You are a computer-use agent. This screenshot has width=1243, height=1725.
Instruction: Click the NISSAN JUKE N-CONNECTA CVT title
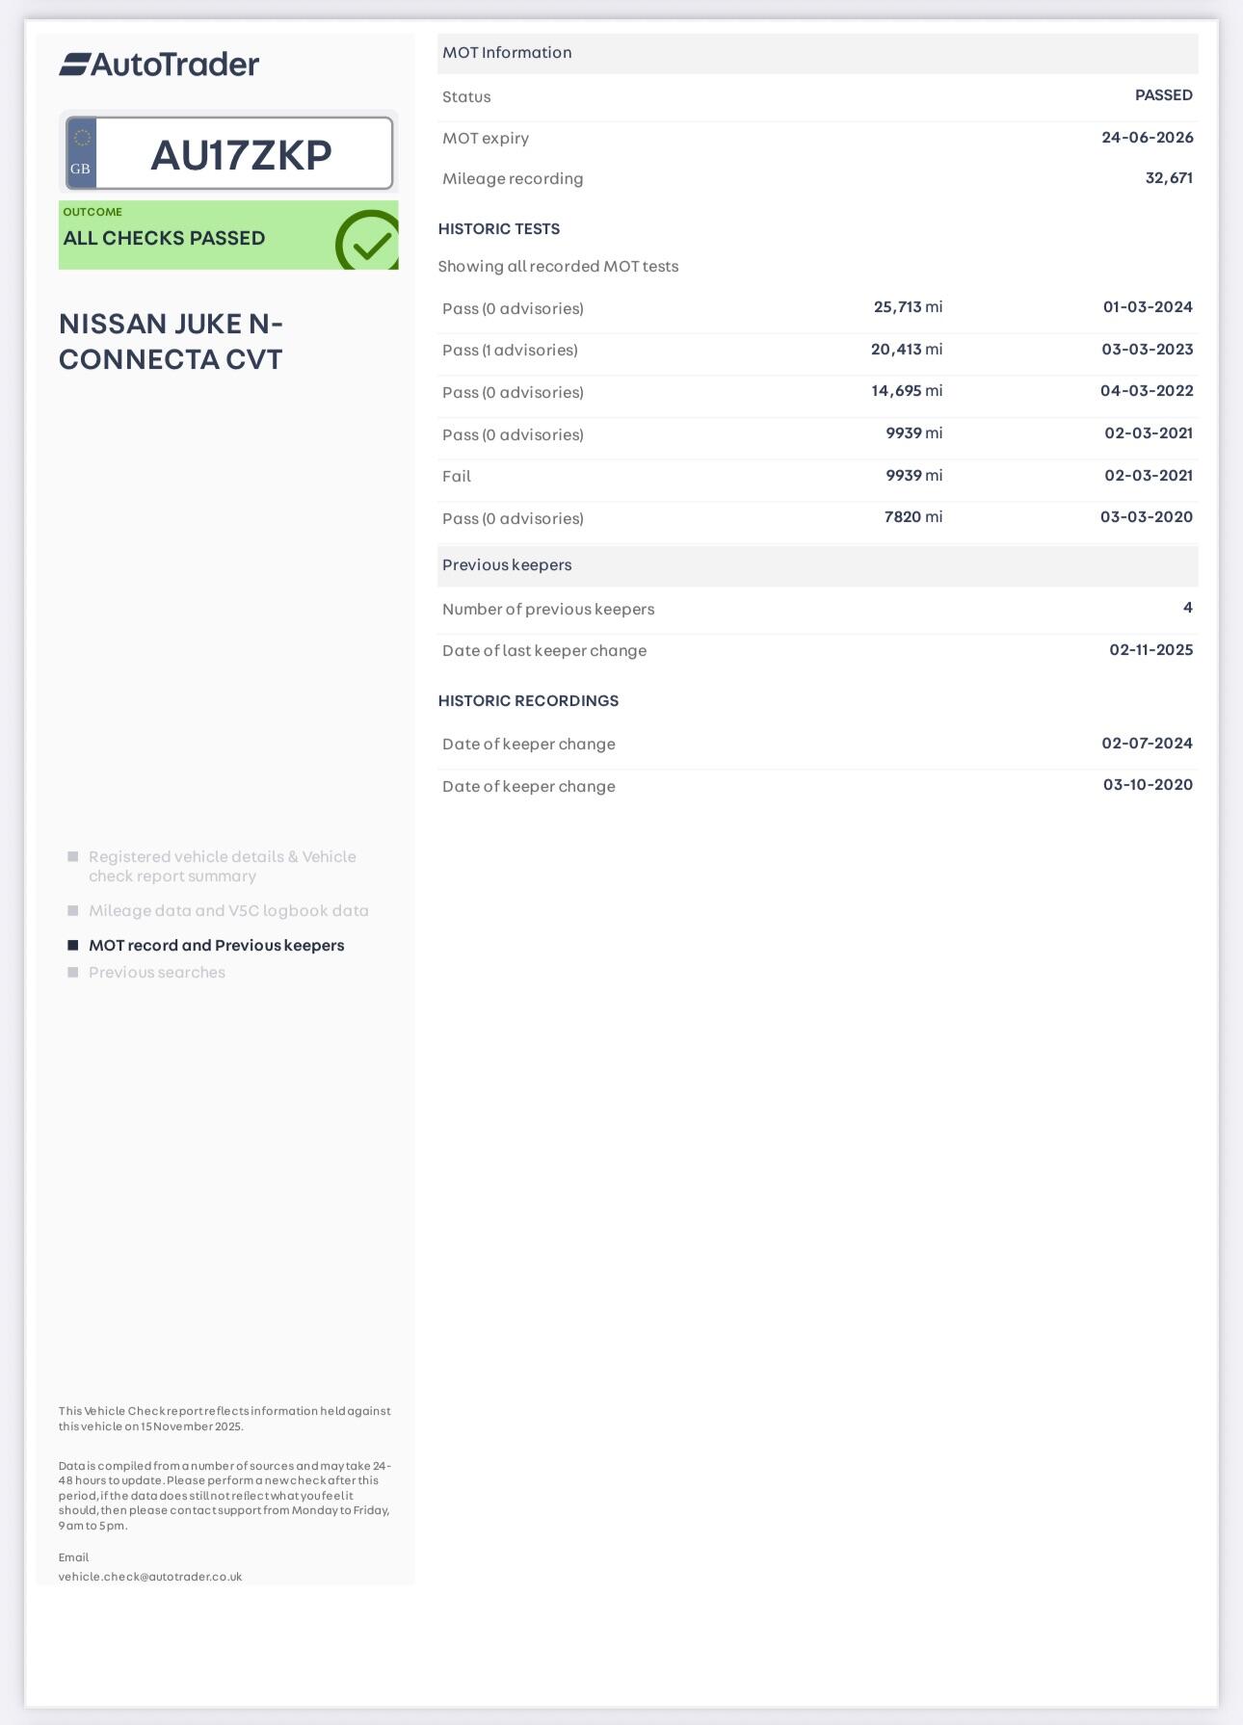171,341
